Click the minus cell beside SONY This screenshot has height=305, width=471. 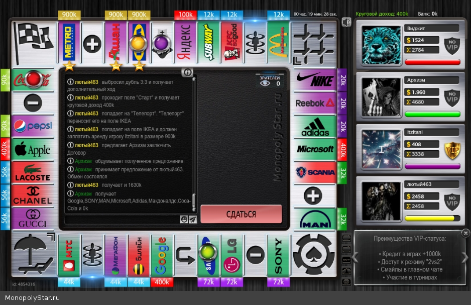(x=255, y=255)
